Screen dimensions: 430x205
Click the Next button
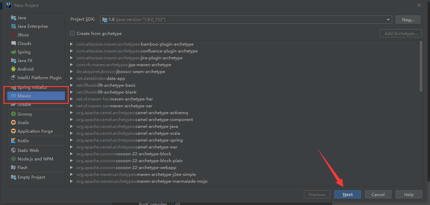pos(348,194)
